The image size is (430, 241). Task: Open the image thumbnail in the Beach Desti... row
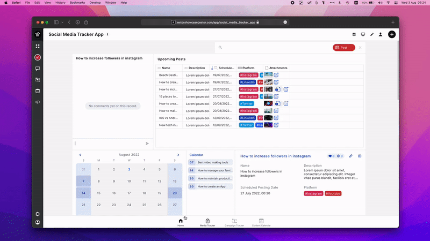point(268,75)
